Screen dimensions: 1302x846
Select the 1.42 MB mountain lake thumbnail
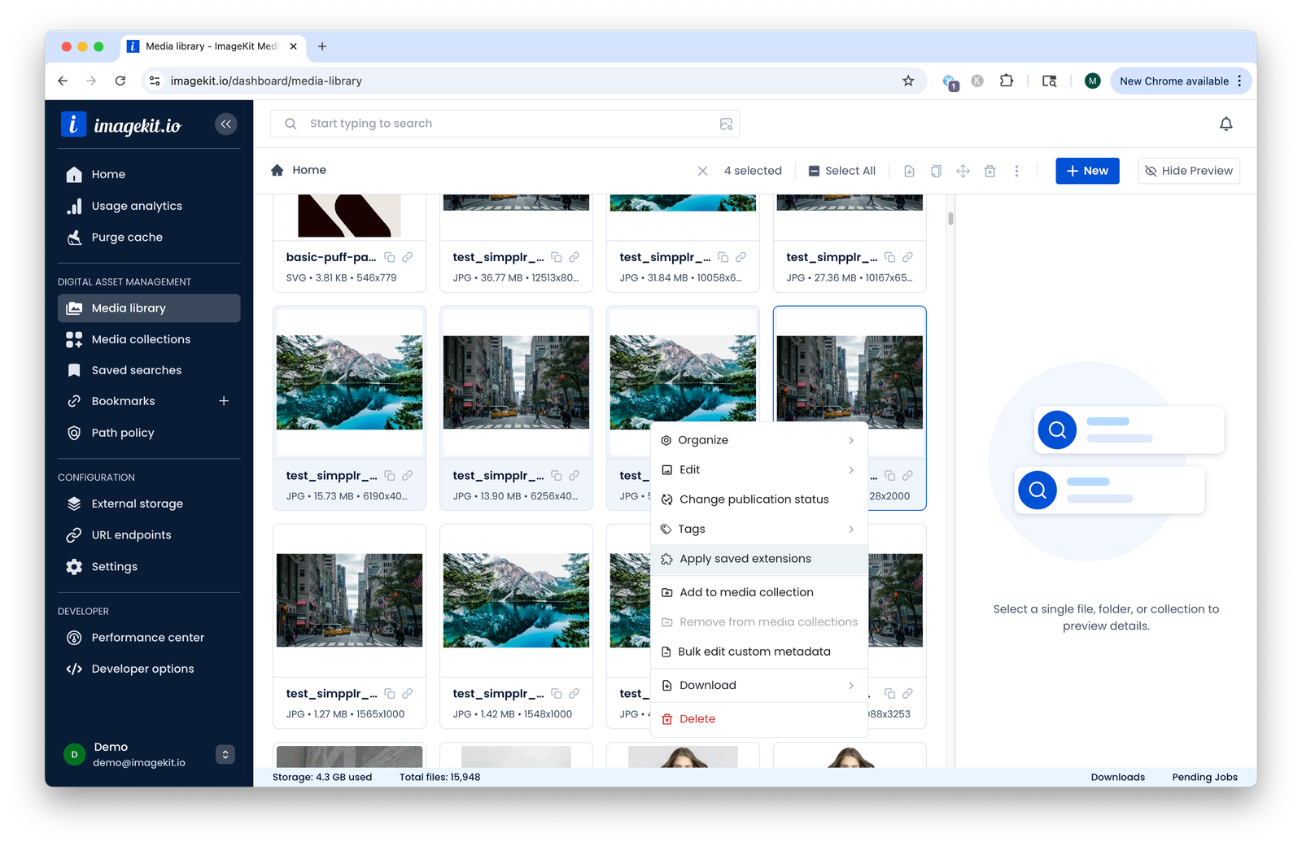pos(516,600)
